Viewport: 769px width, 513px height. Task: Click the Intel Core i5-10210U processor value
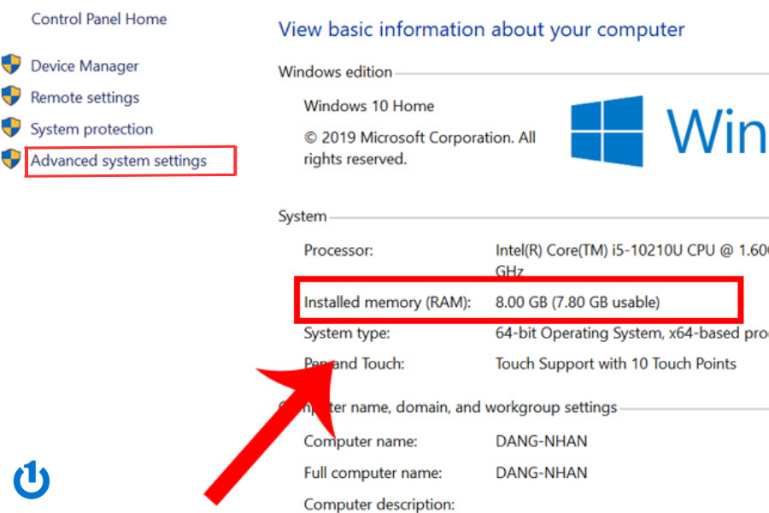[630, 251]
